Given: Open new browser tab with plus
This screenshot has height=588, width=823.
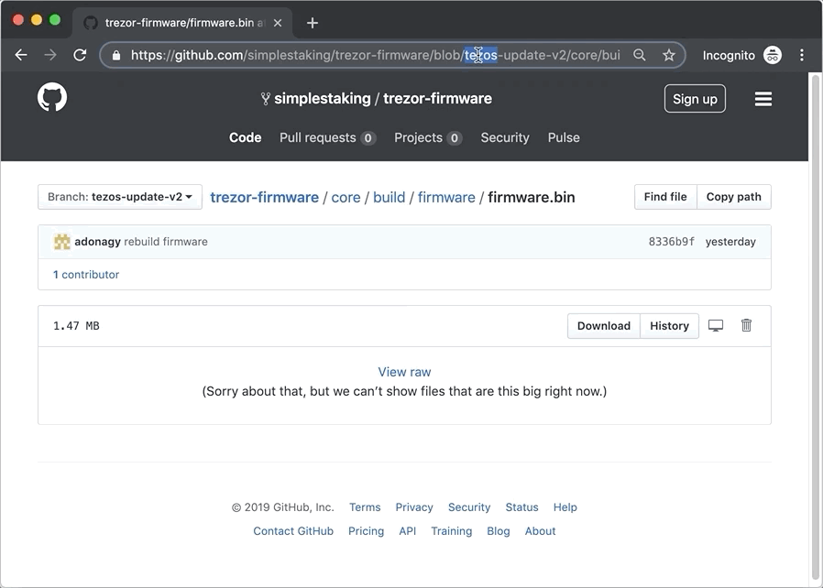Looking at the screenshot, I should 313,23.
